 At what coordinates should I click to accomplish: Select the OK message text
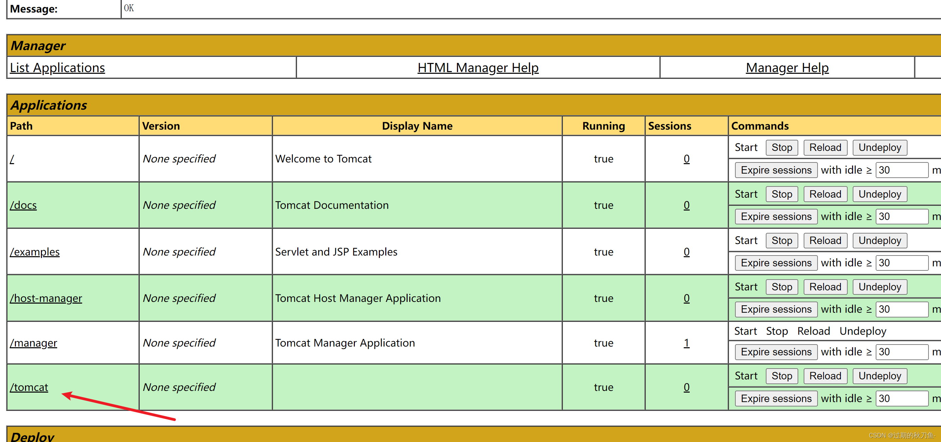(129, 8)
